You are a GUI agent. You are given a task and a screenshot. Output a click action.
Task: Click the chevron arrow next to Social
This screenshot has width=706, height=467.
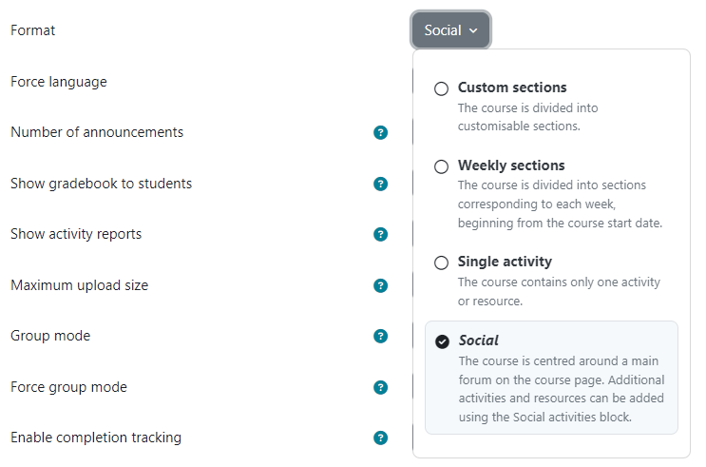(473, 30)
